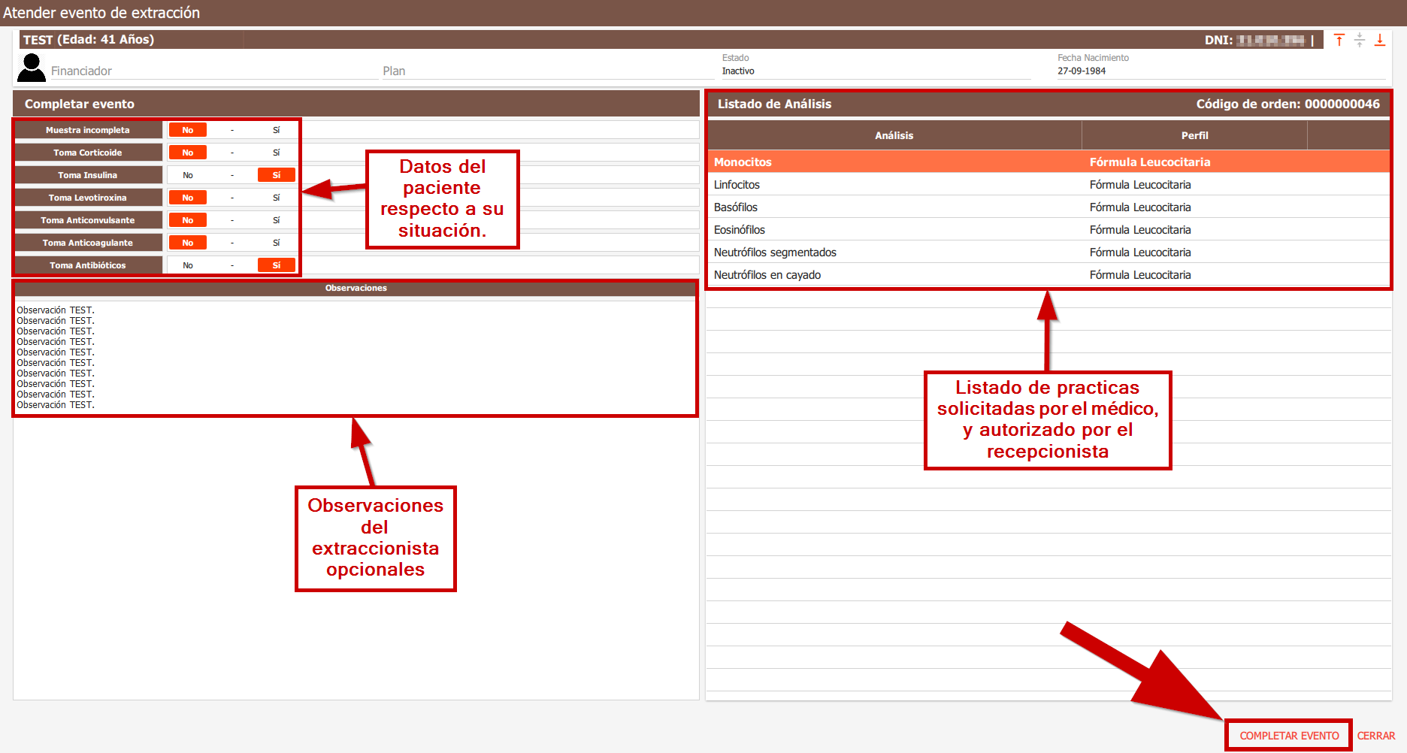Click the red downward arrow header icon
This screenshot has height=753, width=1407.
click(x=1380, y=41)
